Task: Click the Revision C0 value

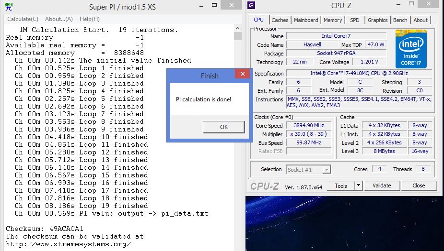Action: point(420,90)
